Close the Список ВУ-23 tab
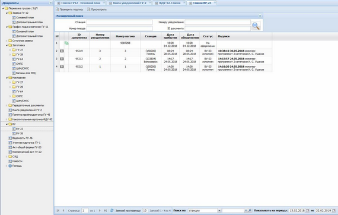 click(215, 2)
